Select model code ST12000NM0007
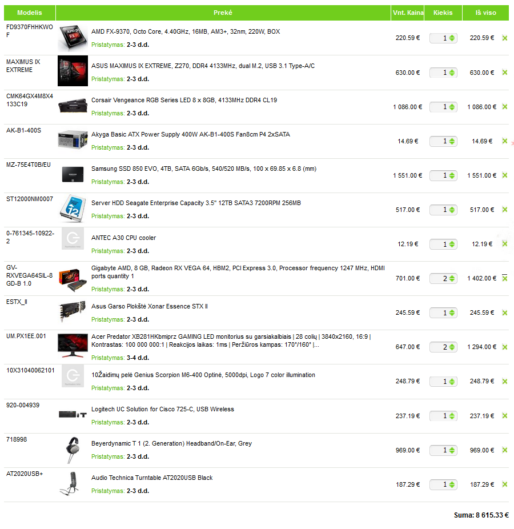The height and width of the screenshot is (529, 514). [x=30, y=199]
